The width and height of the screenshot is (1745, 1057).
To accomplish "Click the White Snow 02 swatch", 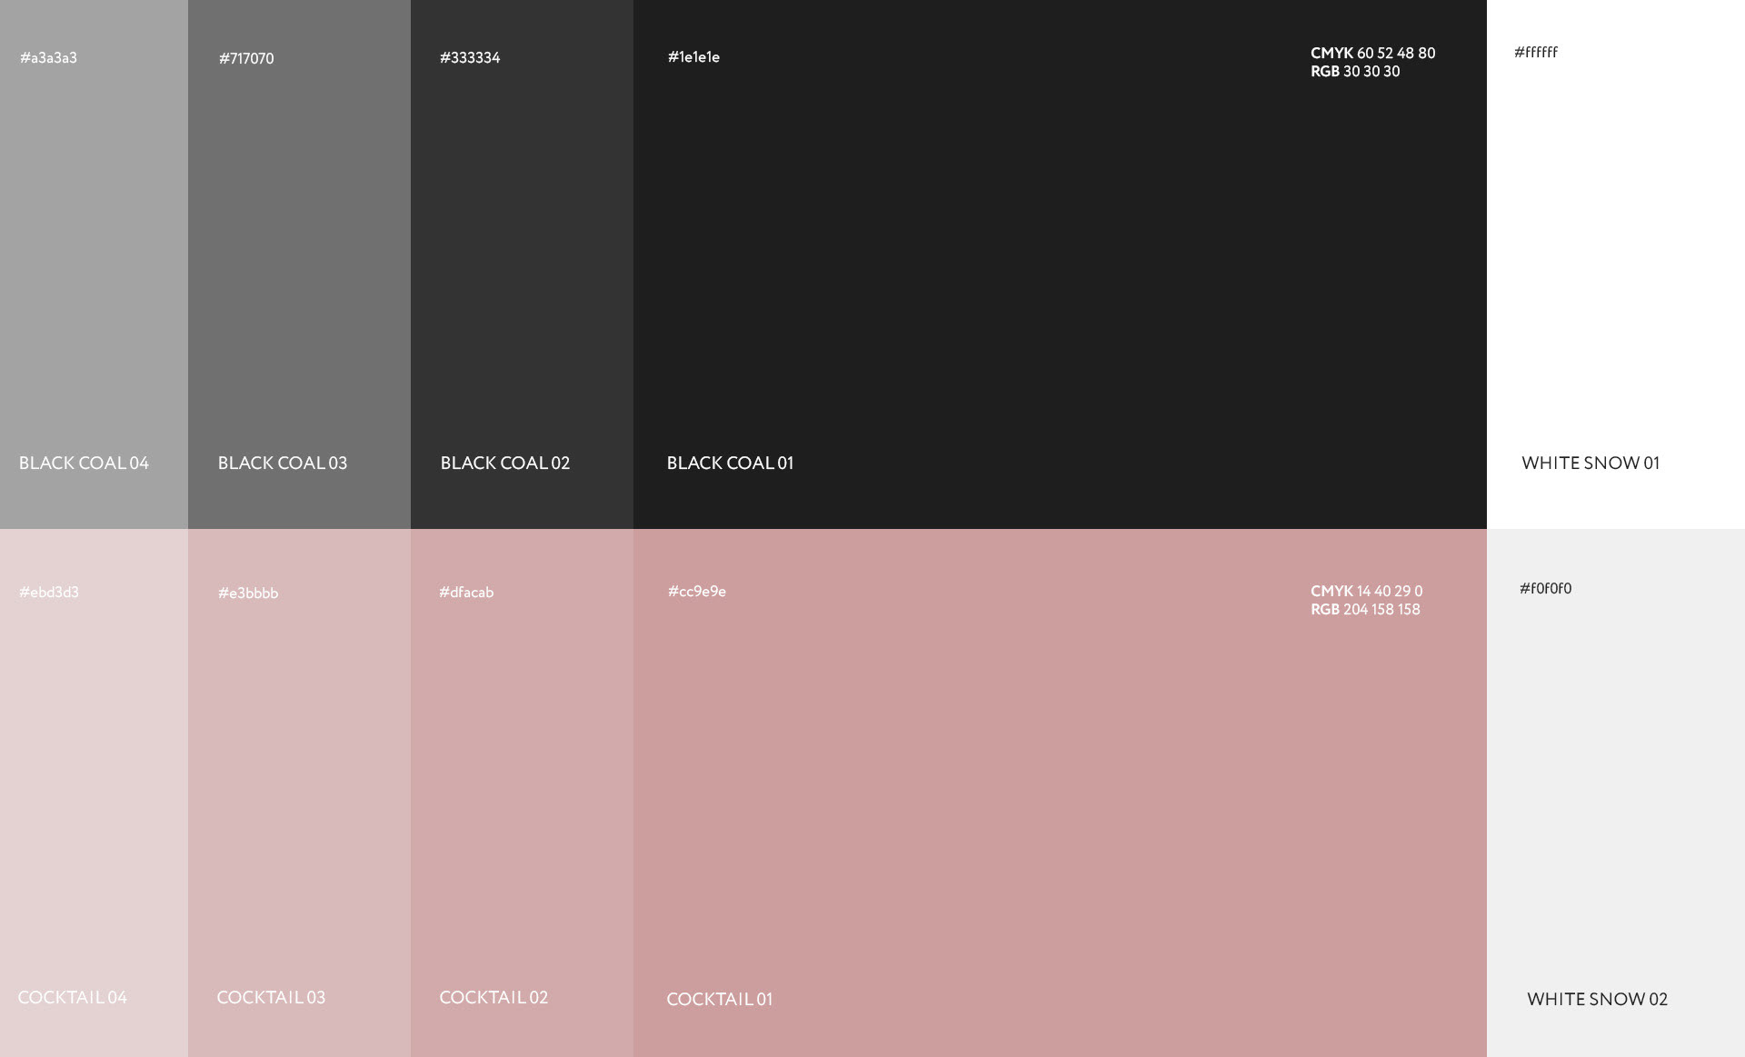I will (x=1615, y=793).
